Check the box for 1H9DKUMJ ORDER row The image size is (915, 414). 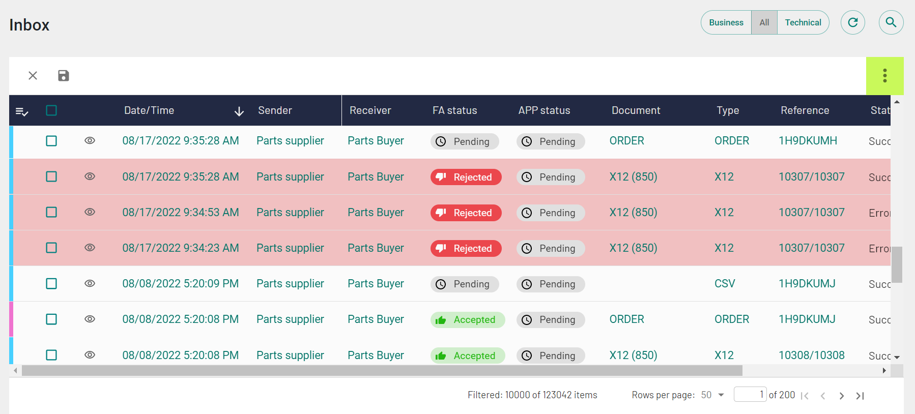(x=51, y=319)
